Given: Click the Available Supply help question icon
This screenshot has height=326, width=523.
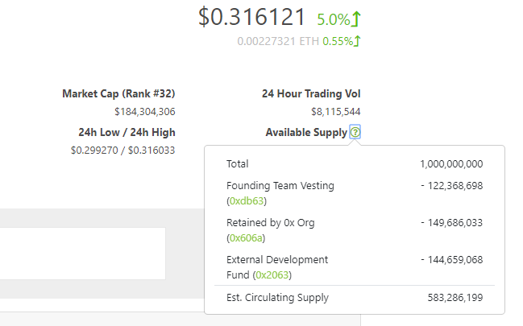Looking at the screenshot, I should [x=355, y=132].
